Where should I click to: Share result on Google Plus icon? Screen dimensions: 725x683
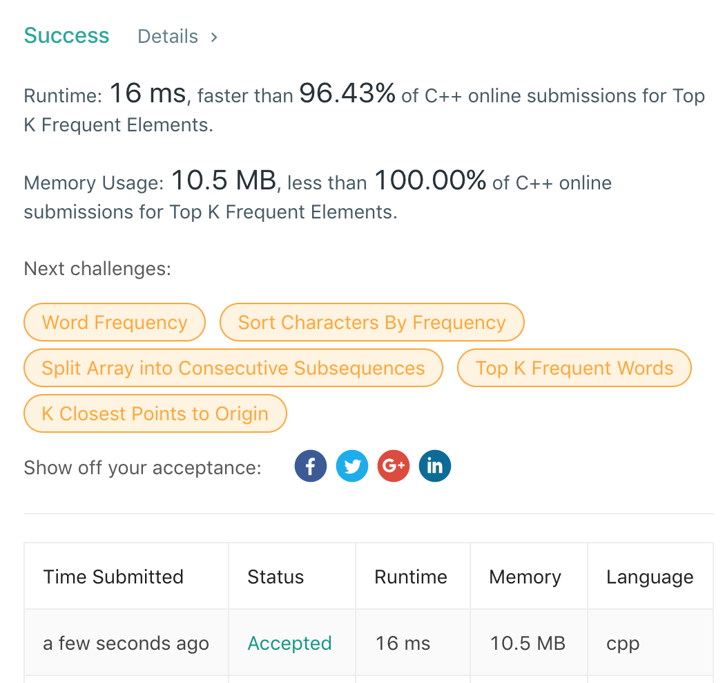click(x=394, y=467)
